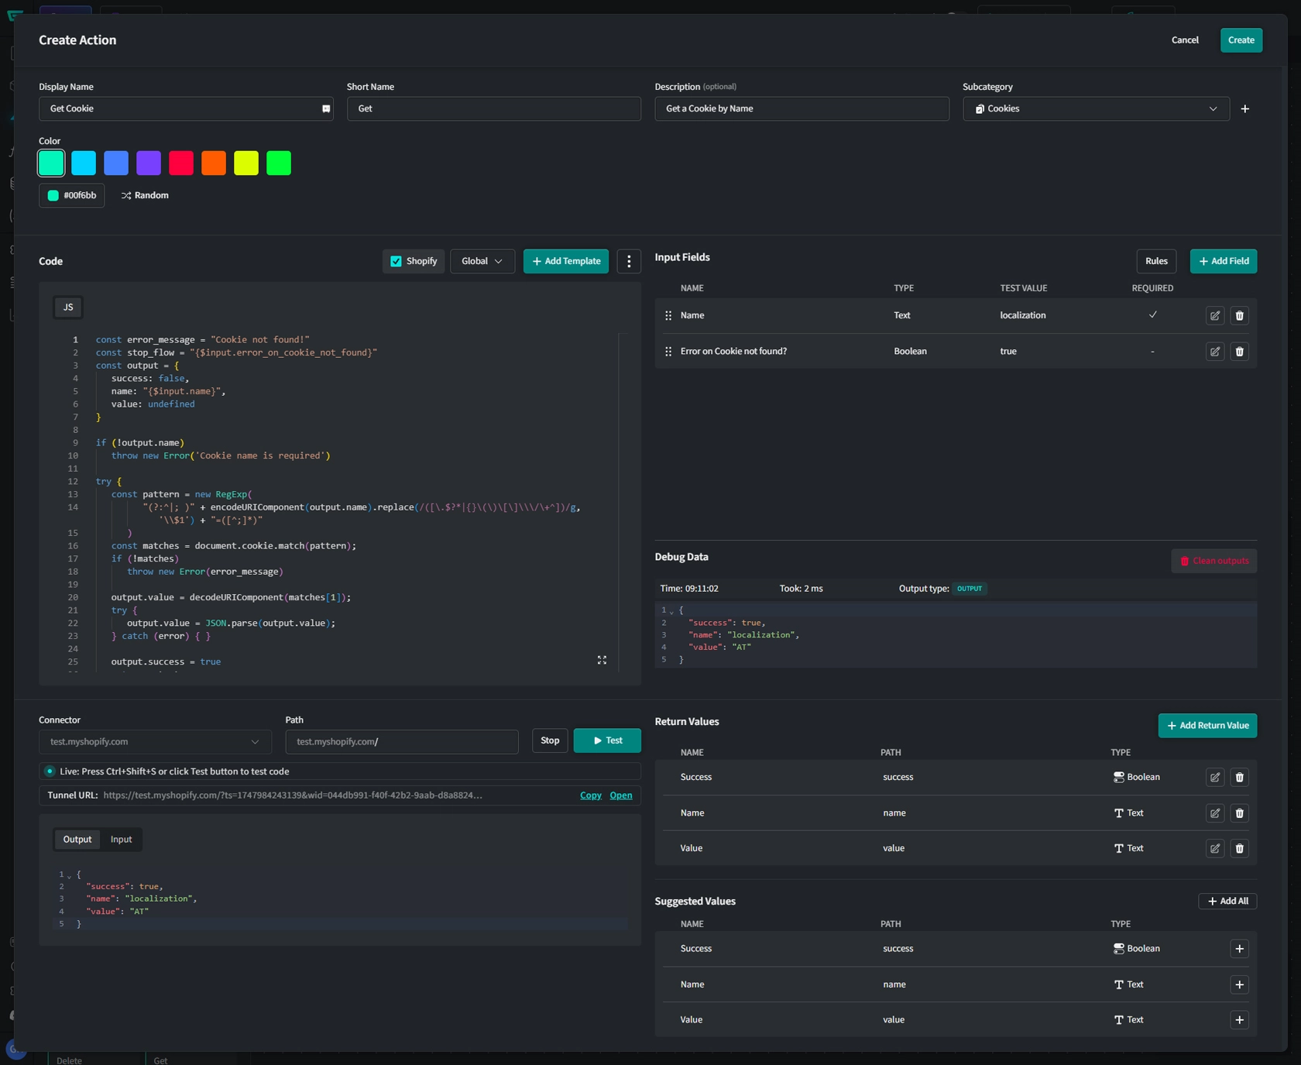Click the plus icon to add Success suggested value
This screenshot has width=1301, height=1065.
coord(1240,948)
